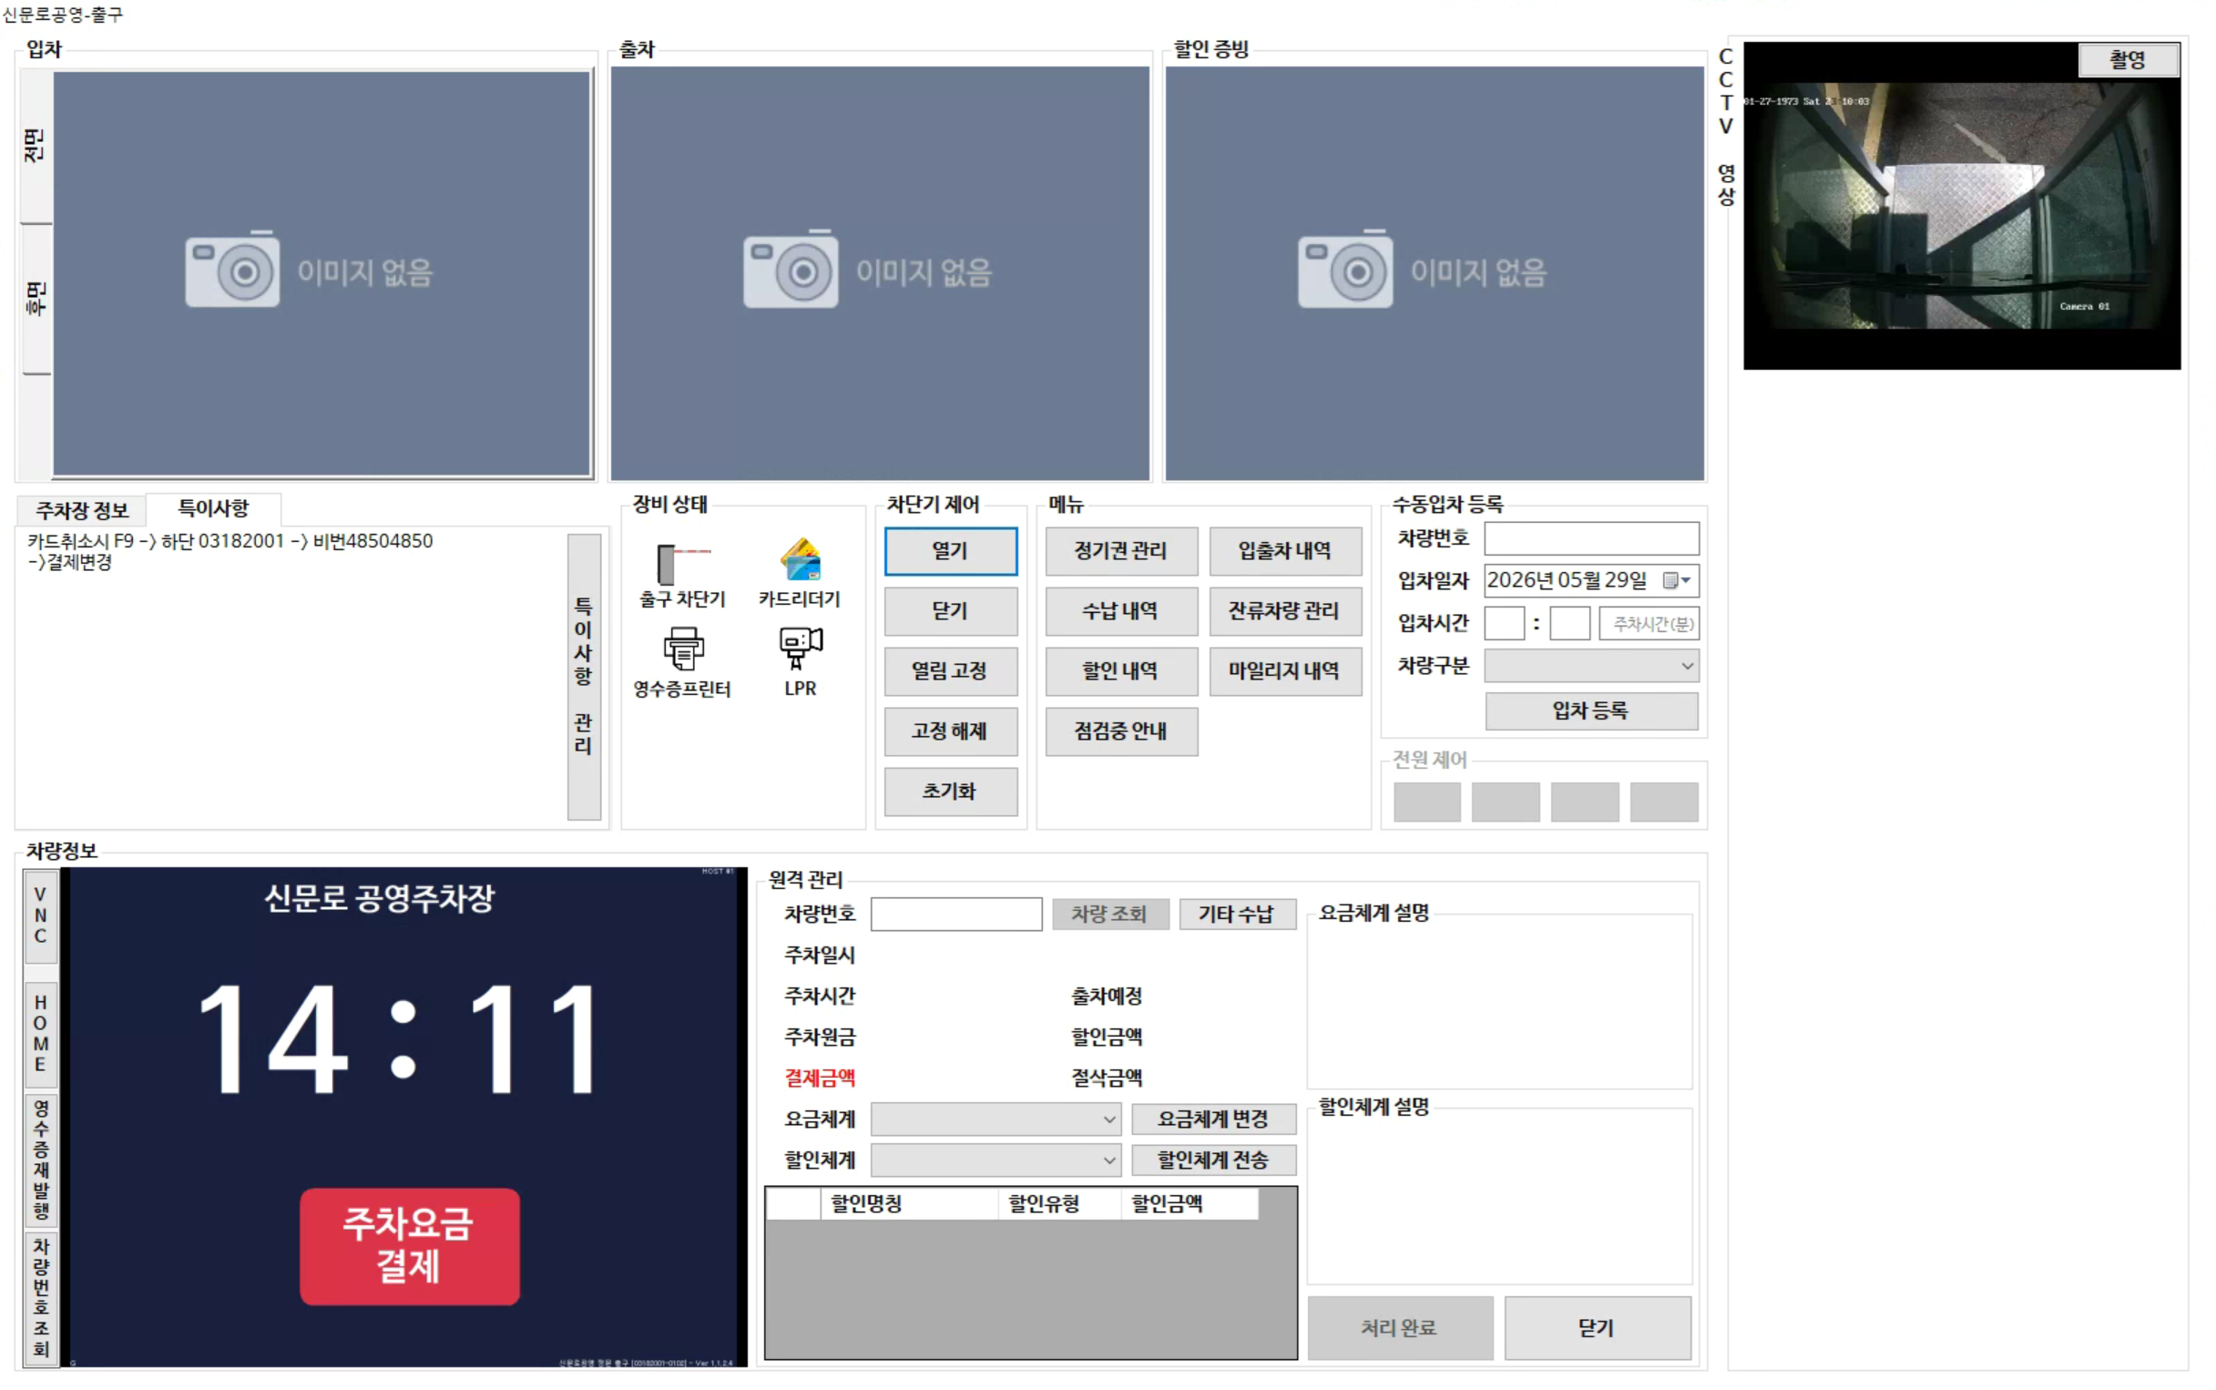Click the 열기 barrier open button
Viewport: 2216px width, 1390px height.
pyautogui.click(x=950, y=551)
